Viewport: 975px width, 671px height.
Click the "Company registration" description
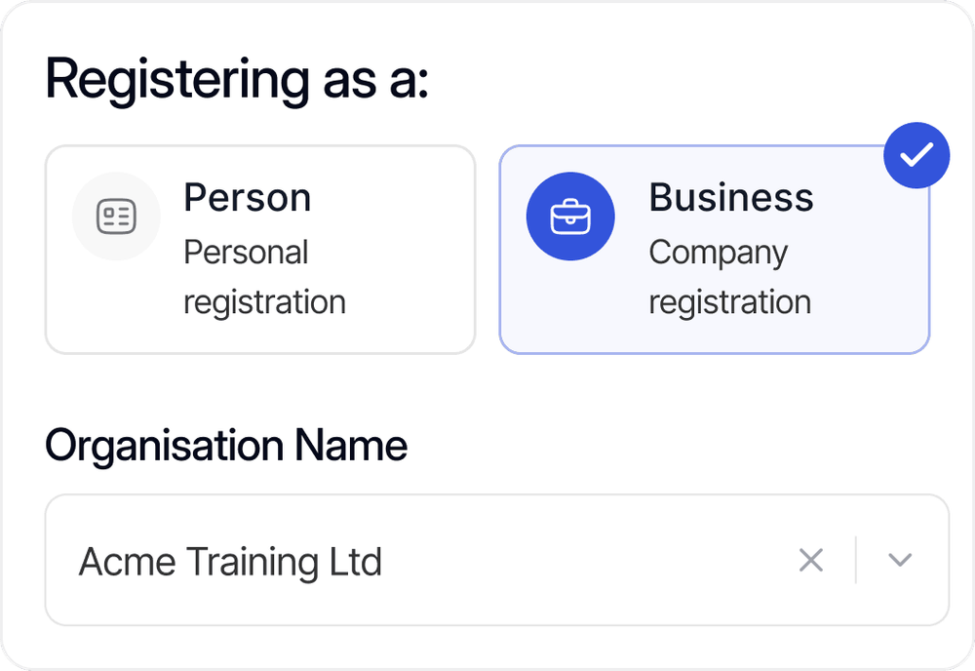(x=729, y=277)
